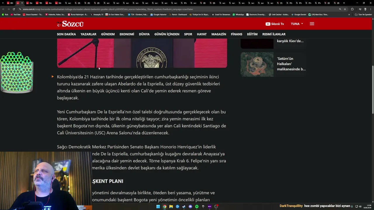
Task: Open the Livad For Streamers bookmark
Action: [221, 14]
